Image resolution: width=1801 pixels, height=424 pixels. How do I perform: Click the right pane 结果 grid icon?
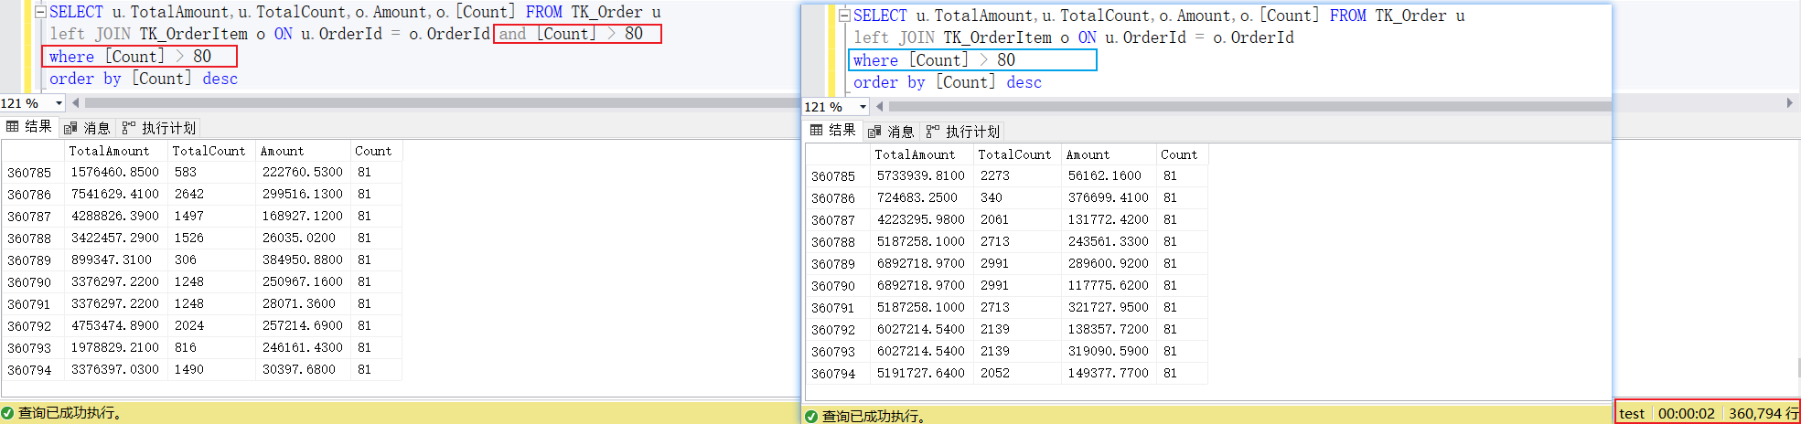click(x=817, y=131)
